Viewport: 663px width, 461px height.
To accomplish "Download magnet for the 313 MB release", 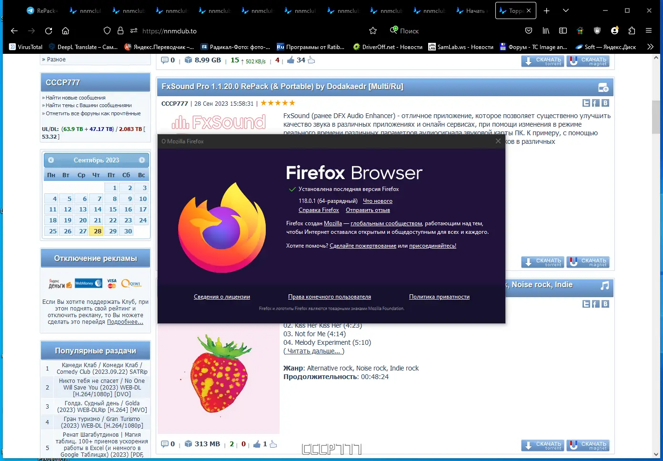I will click(x=588, y=446).
